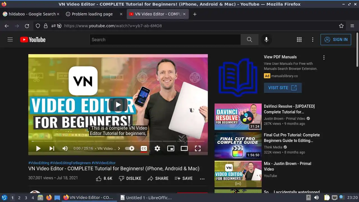Switch to theater mode
The height and width of the screenshot is (202, 359).
(184, 148)
